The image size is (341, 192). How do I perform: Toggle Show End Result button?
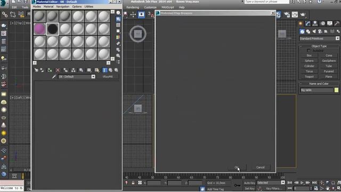click(104, 70)
